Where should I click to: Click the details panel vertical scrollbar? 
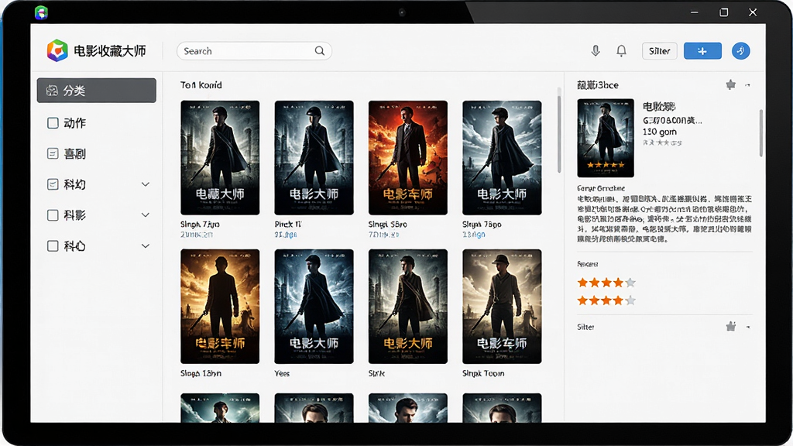point(760,133)
